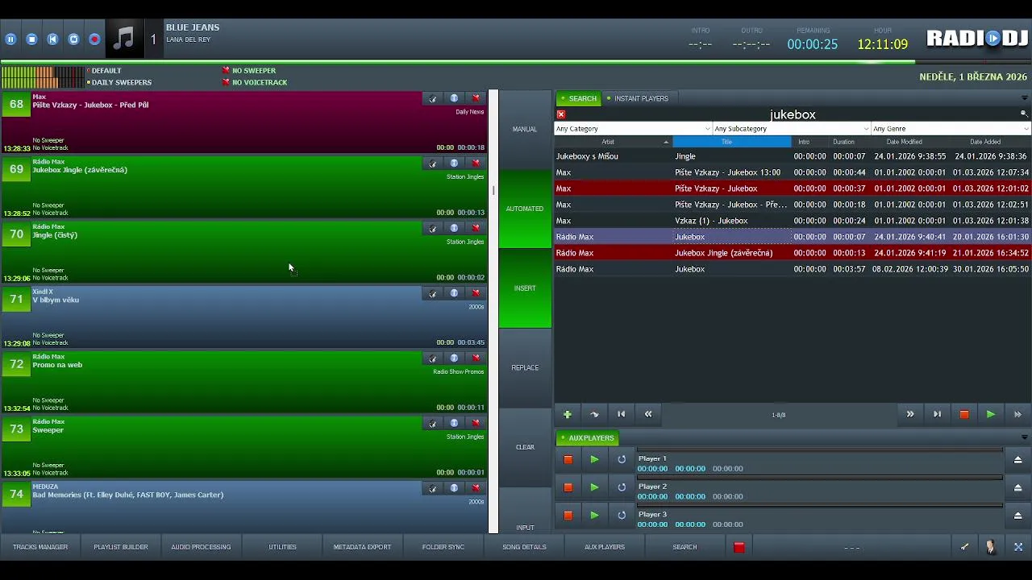Viewport: 1032px width, 580px height.
Task: Open info for track 70 Jingle (čistý)
Action: [454, 229]
